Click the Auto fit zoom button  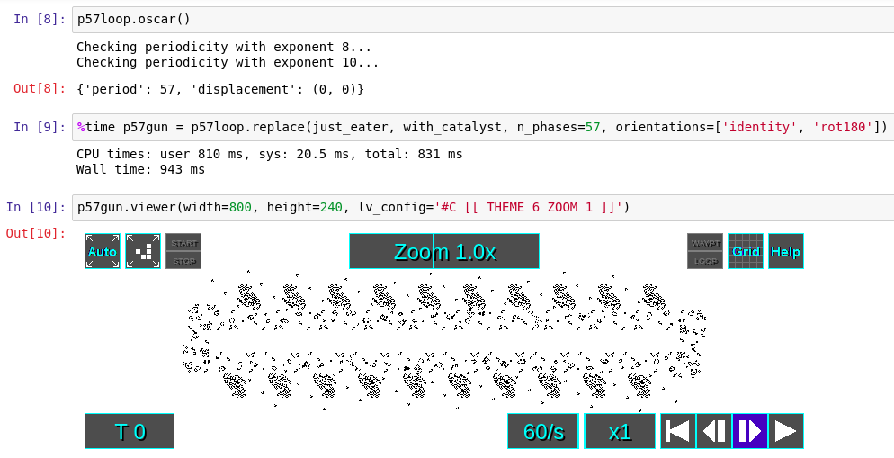tap(103, 251)
